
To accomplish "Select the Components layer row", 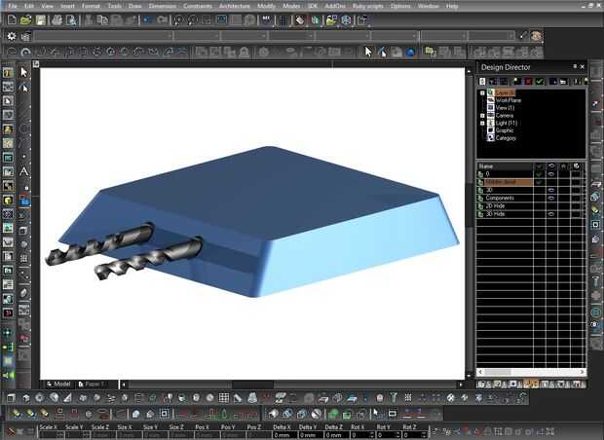I will click(502, 198).
